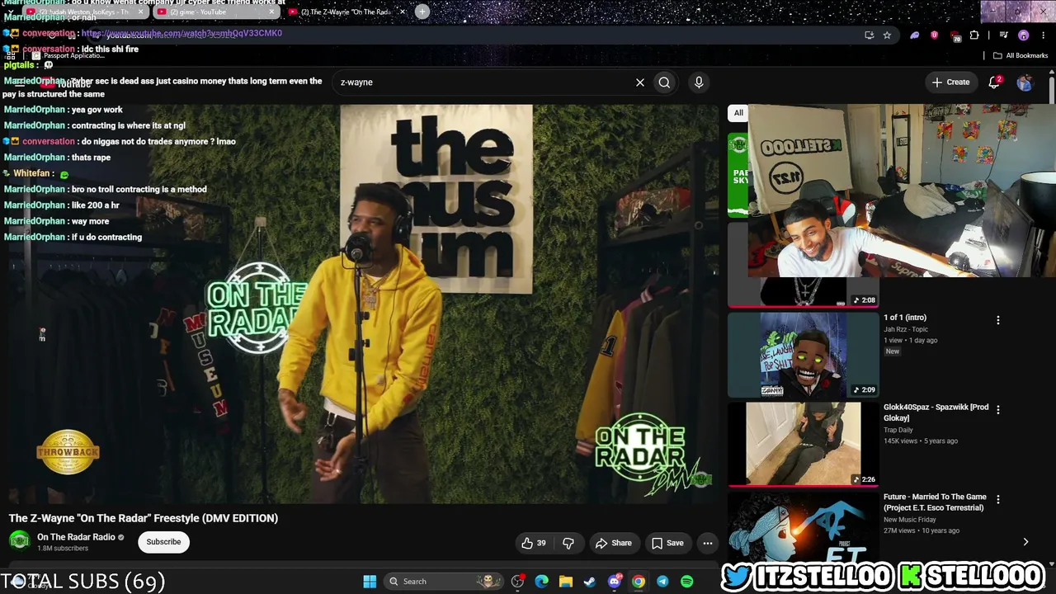Open options for '1 of 1 (intro)' video
The width and height of the screenshot is (1056, 594).
coord(998,320)
